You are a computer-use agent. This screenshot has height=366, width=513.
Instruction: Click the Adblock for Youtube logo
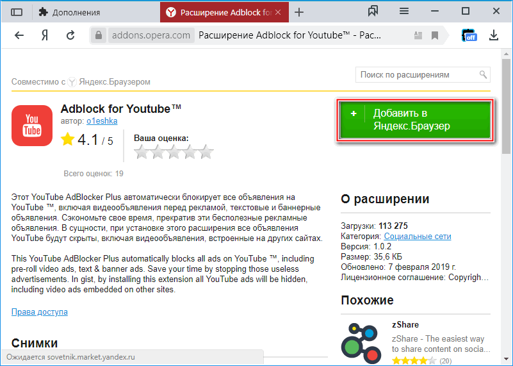(x=32, y=126)
